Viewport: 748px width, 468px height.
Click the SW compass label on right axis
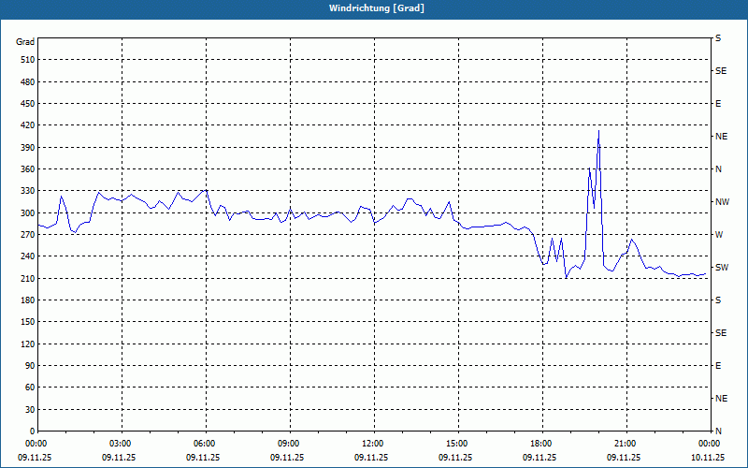(722, 268)
